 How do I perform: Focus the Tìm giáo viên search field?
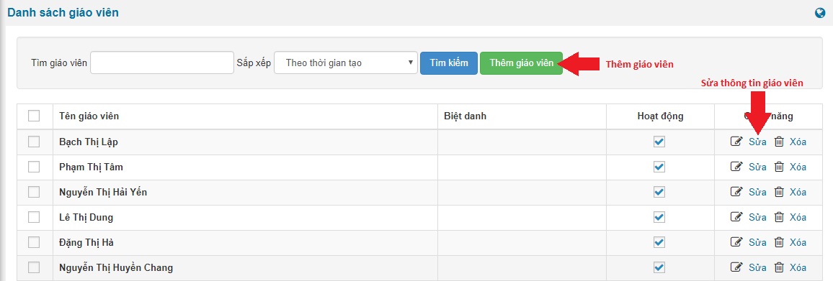(162, 63)
